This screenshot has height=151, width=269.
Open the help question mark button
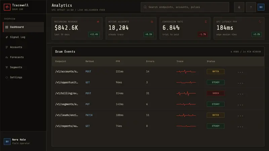tap(251, 7)
